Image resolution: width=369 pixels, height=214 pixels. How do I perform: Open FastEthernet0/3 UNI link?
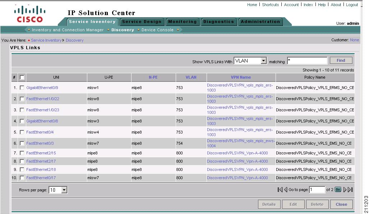40,143
